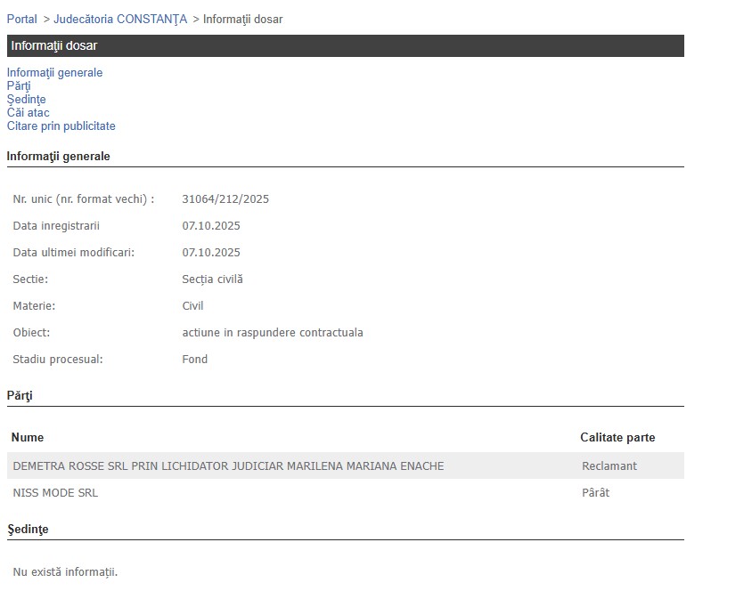Click the dark Informații dosar header bar

click(x=345, y=45)
